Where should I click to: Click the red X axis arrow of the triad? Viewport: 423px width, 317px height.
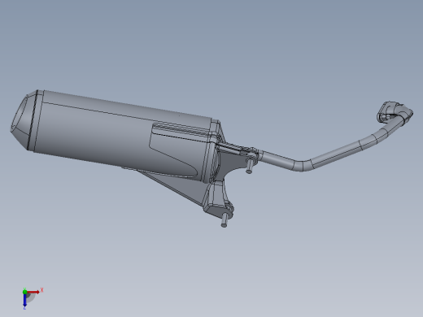click(x=33, y=292)
